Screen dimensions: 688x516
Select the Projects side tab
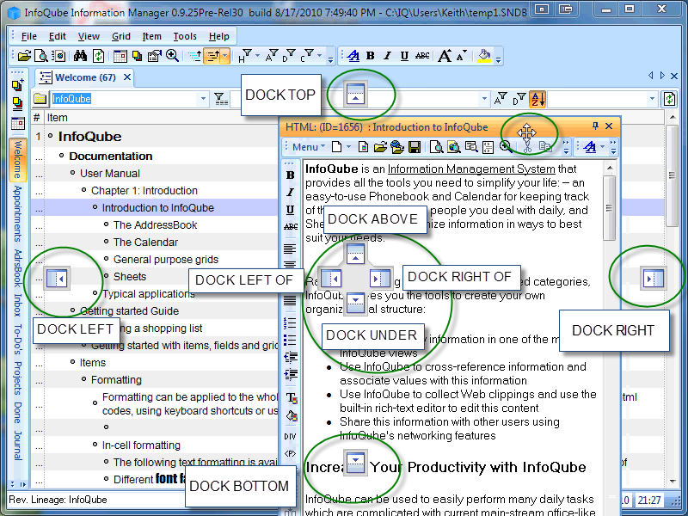(x=17, y=378)
